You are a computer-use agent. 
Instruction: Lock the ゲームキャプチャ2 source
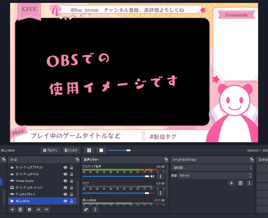(x=71, y=194)
